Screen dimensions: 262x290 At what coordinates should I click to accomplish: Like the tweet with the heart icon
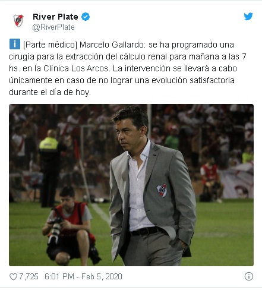13,276
